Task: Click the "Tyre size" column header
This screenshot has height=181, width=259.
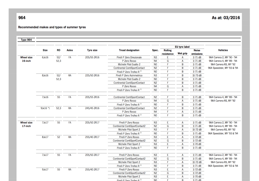Action: click(x=92, y=50)
